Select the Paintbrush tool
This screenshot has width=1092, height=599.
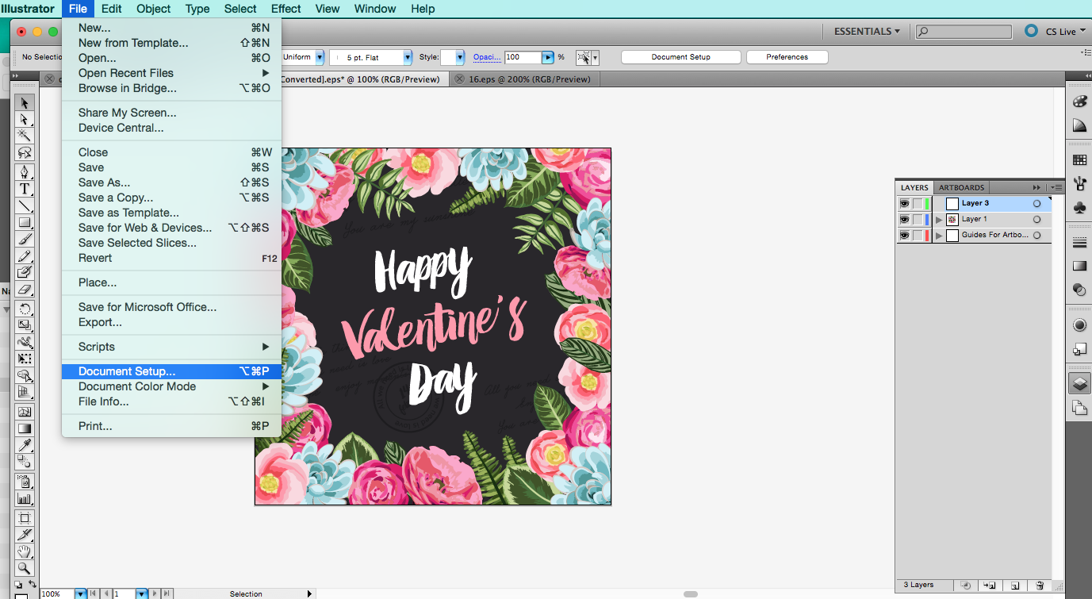(x=25, y=239)
